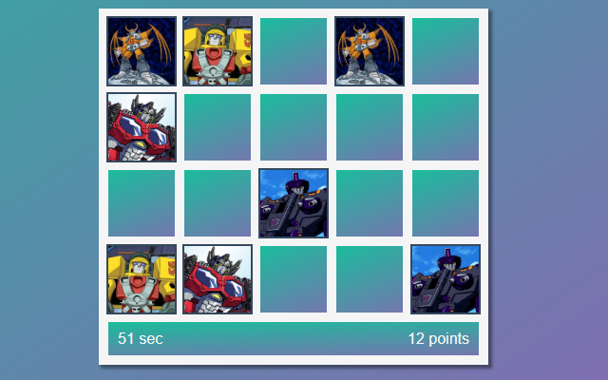Image resolution: width=608 pixels, height=380 pixels.
Task: Flip the face-down card left of the center purple robot
Action: [x=218, y=203]
